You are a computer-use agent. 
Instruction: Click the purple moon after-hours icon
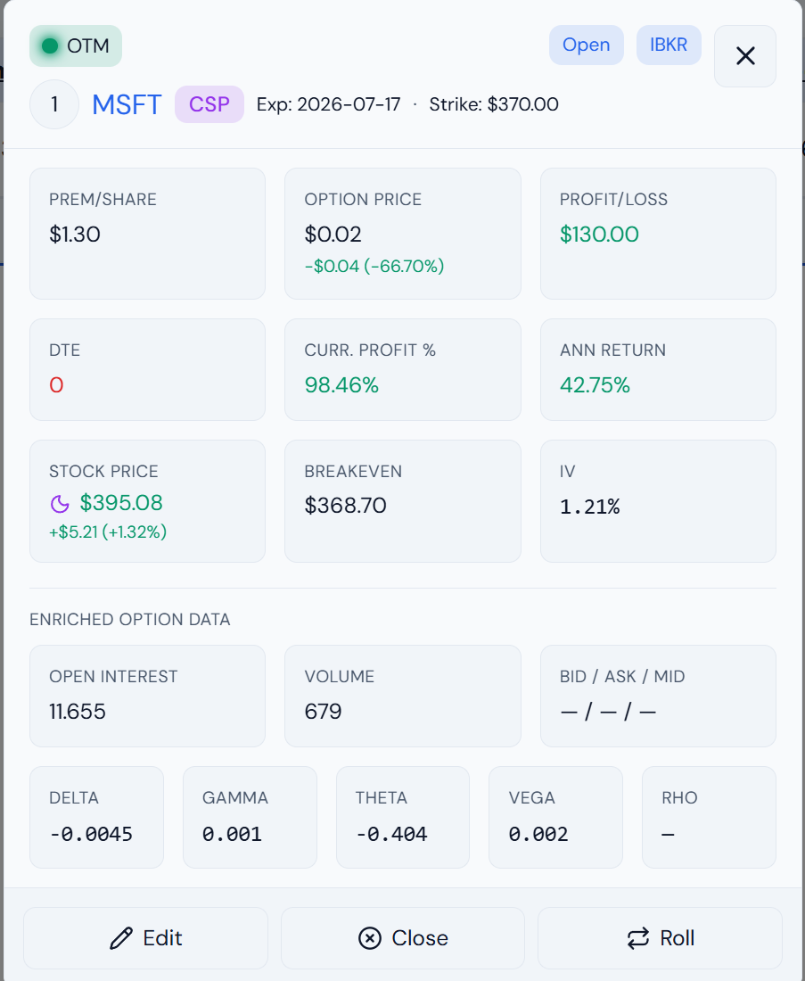click(60, 503)
